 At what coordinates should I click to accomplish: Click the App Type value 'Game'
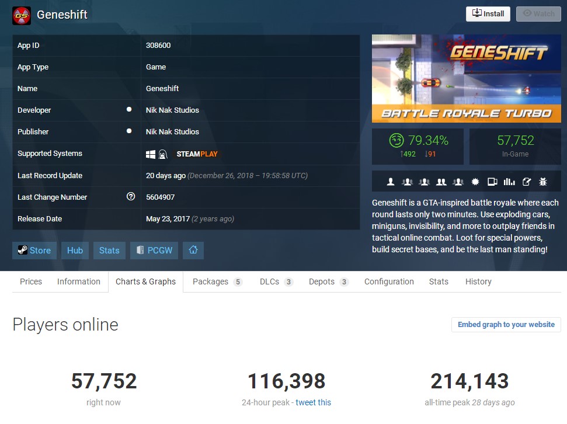(x=156, y=67)
